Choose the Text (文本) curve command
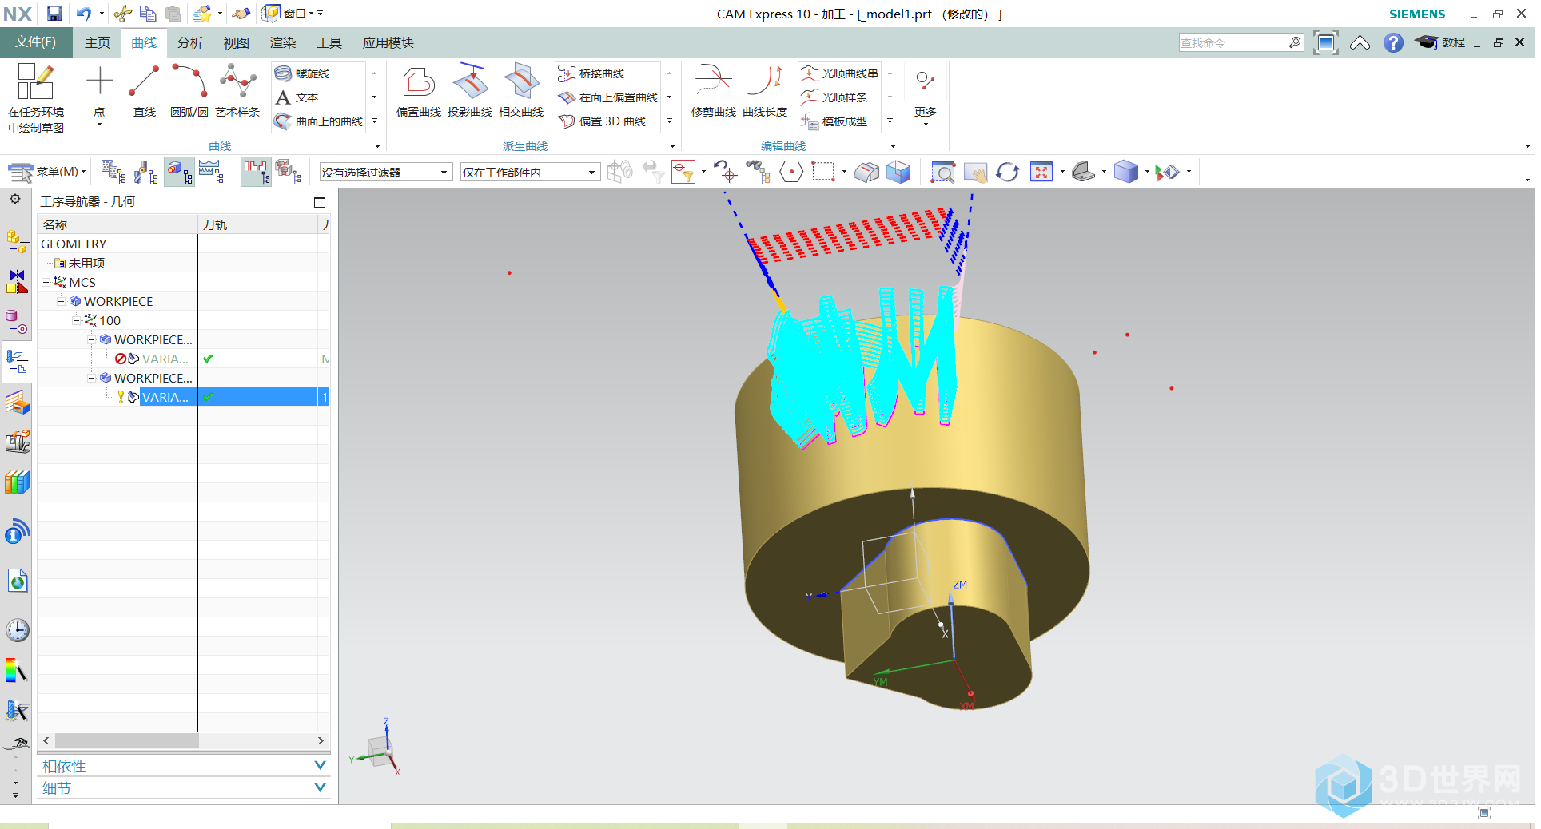The width and height of the screenshot is (1541, 829). point(297,97)
